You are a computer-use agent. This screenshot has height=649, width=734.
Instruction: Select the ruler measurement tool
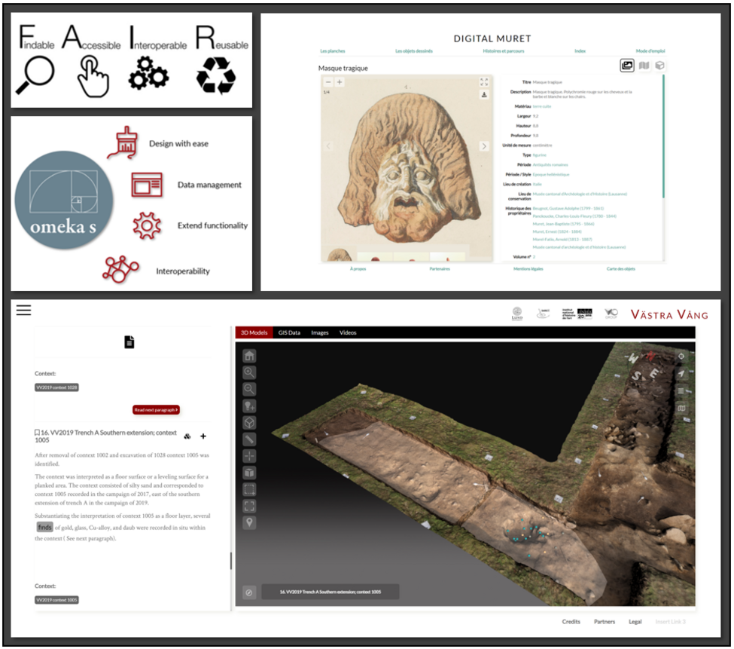[249, 439]
